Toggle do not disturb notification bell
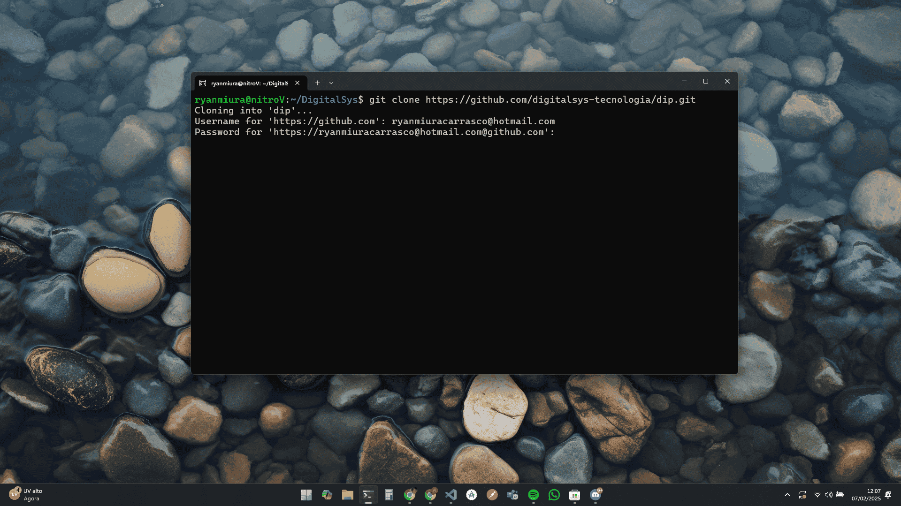This screenshot has height=506, width=901. [x=888, y=495]
